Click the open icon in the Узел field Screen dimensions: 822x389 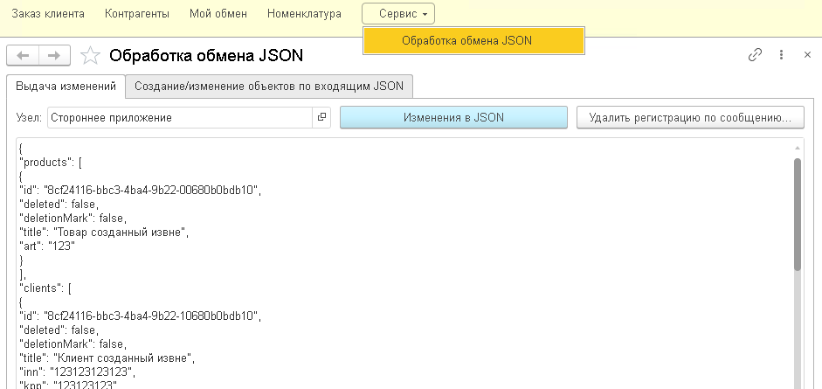[321, 117]
